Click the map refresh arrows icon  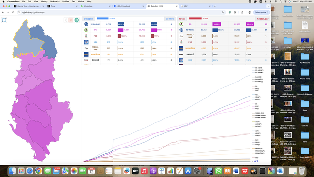(4, 20)
